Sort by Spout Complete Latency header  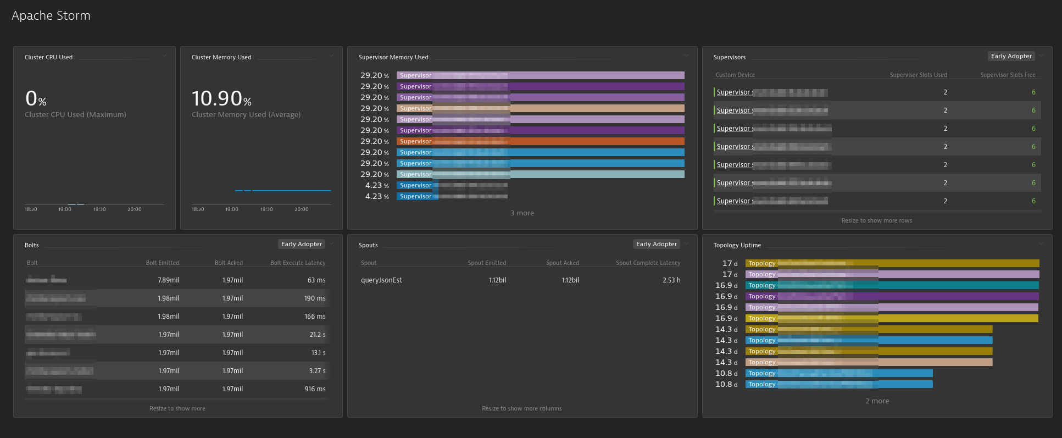click(648, 263)
